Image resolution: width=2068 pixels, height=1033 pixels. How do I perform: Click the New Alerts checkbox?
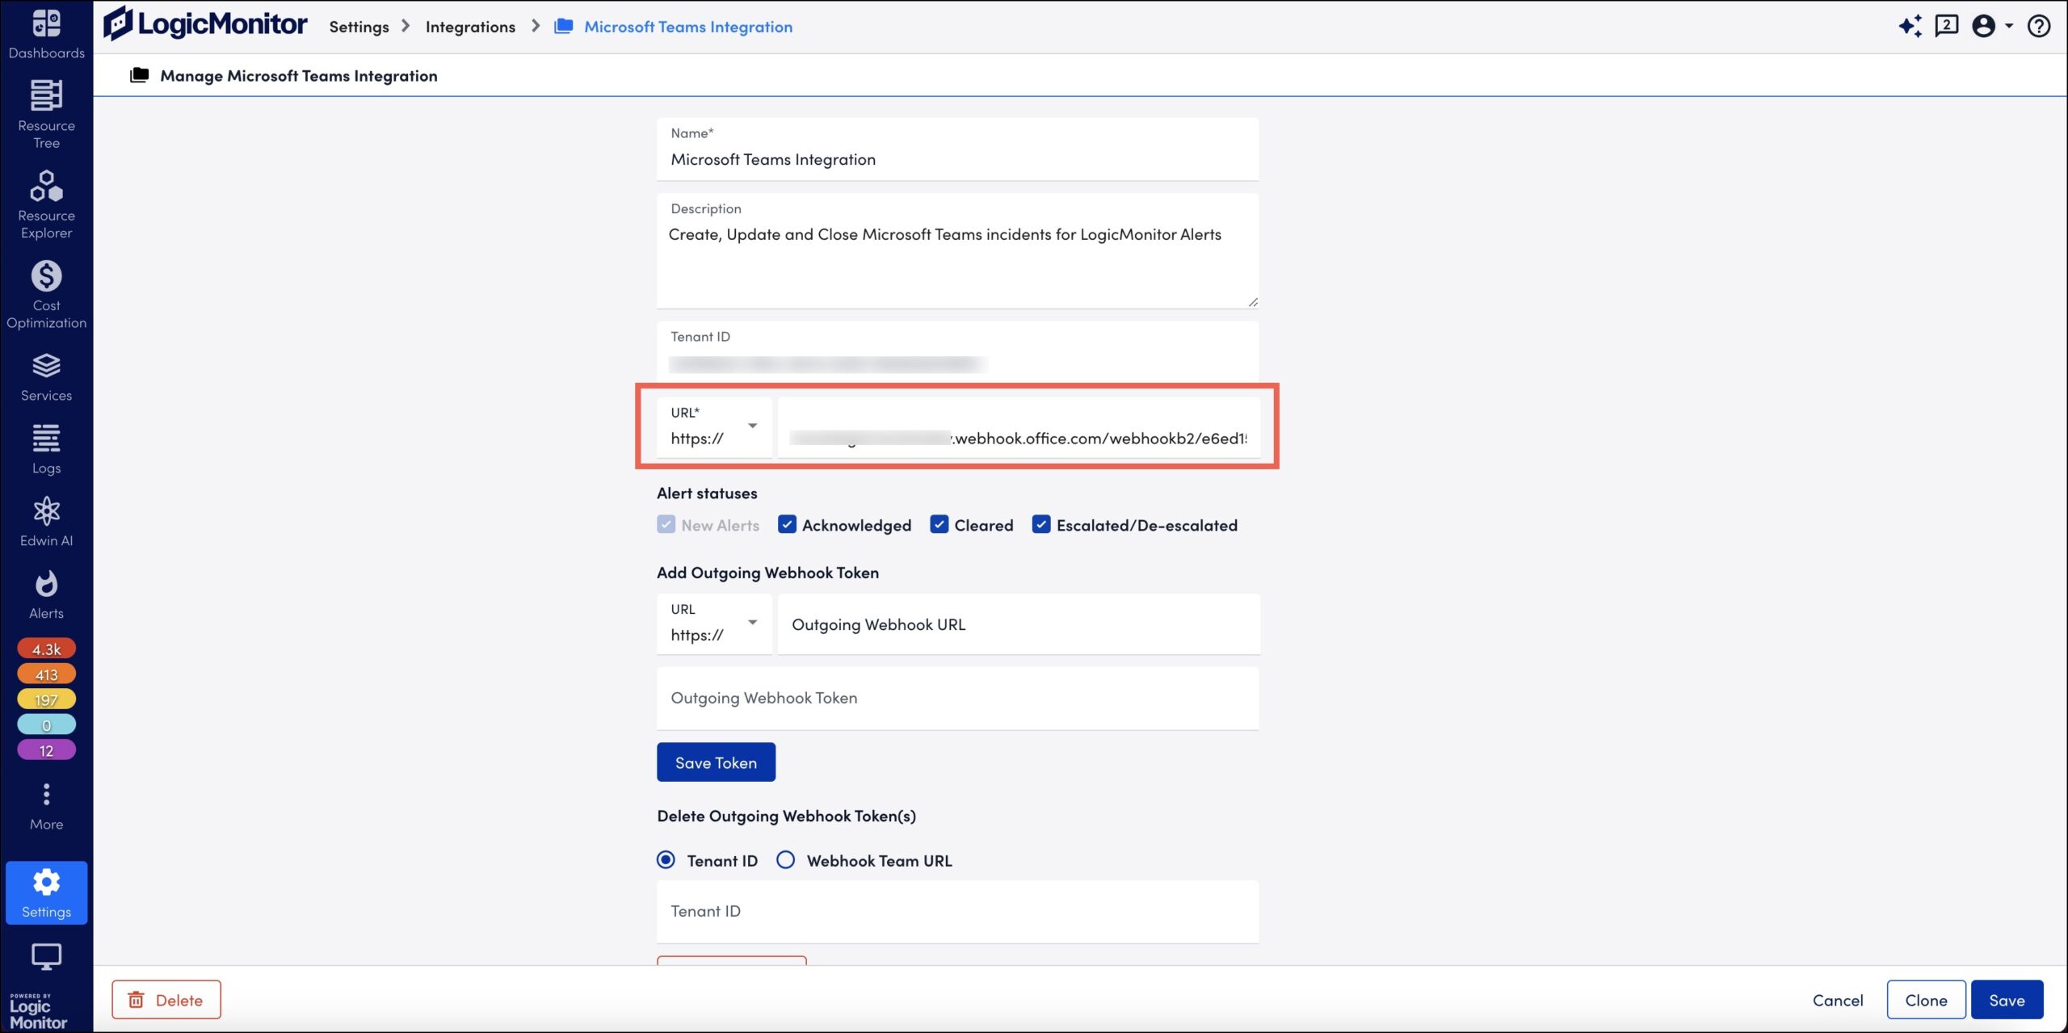666,524
